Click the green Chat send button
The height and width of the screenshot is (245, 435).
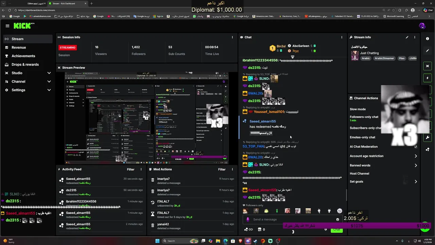pyautogui.click(x=336, y=229)
